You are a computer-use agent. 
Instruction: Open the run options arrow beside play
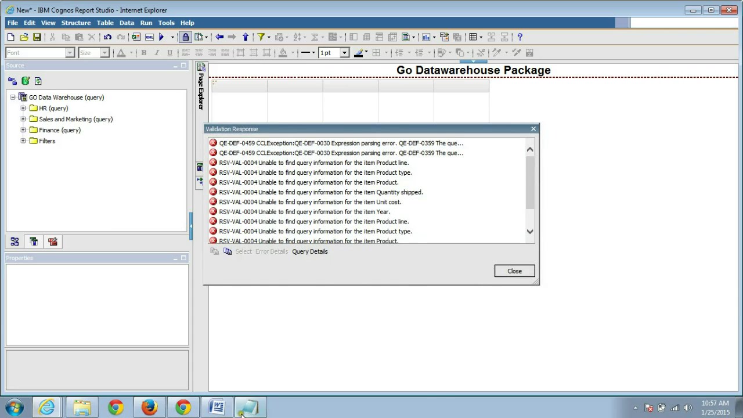[x=172, y=37]
